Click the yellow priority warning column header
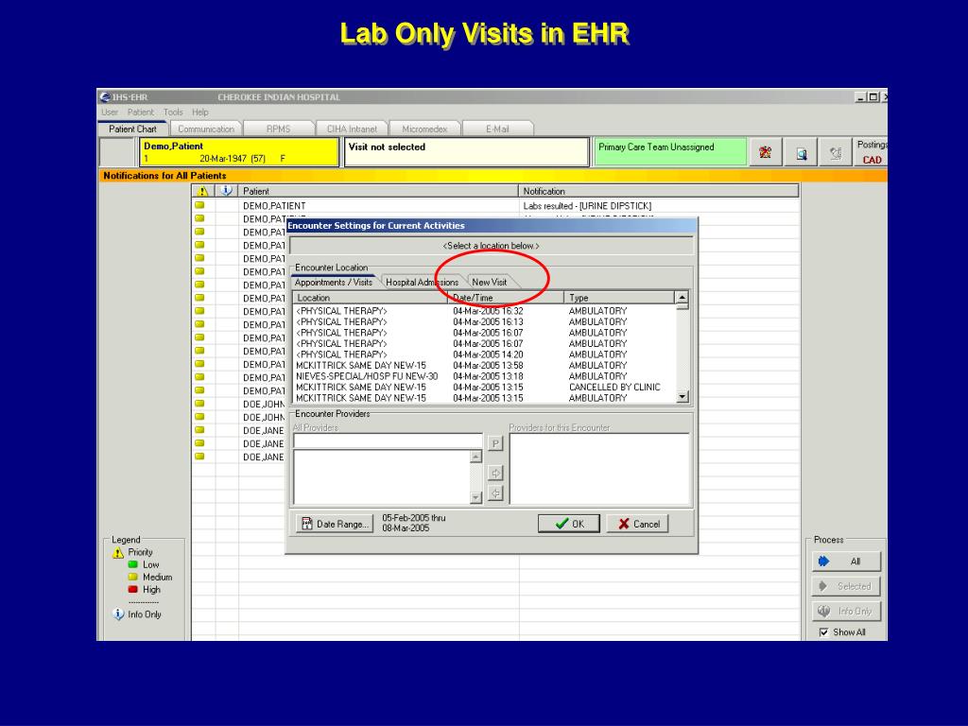 [x=202, y=191]
